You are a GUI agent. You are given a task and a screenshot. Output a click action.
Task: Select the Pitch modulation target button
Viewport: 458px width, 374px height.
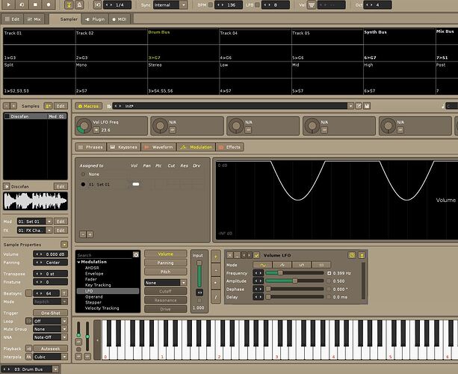click(165, 272)
